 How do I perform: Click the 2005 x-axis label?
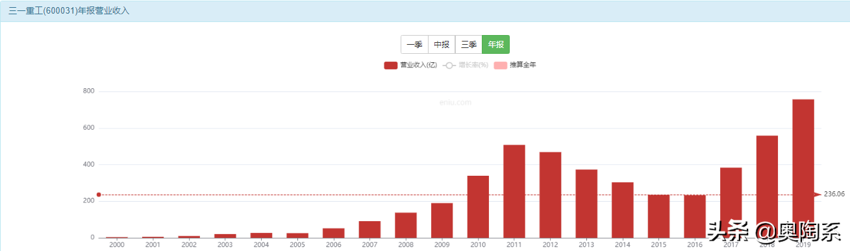pyautogui.click(x=297, y=245)
